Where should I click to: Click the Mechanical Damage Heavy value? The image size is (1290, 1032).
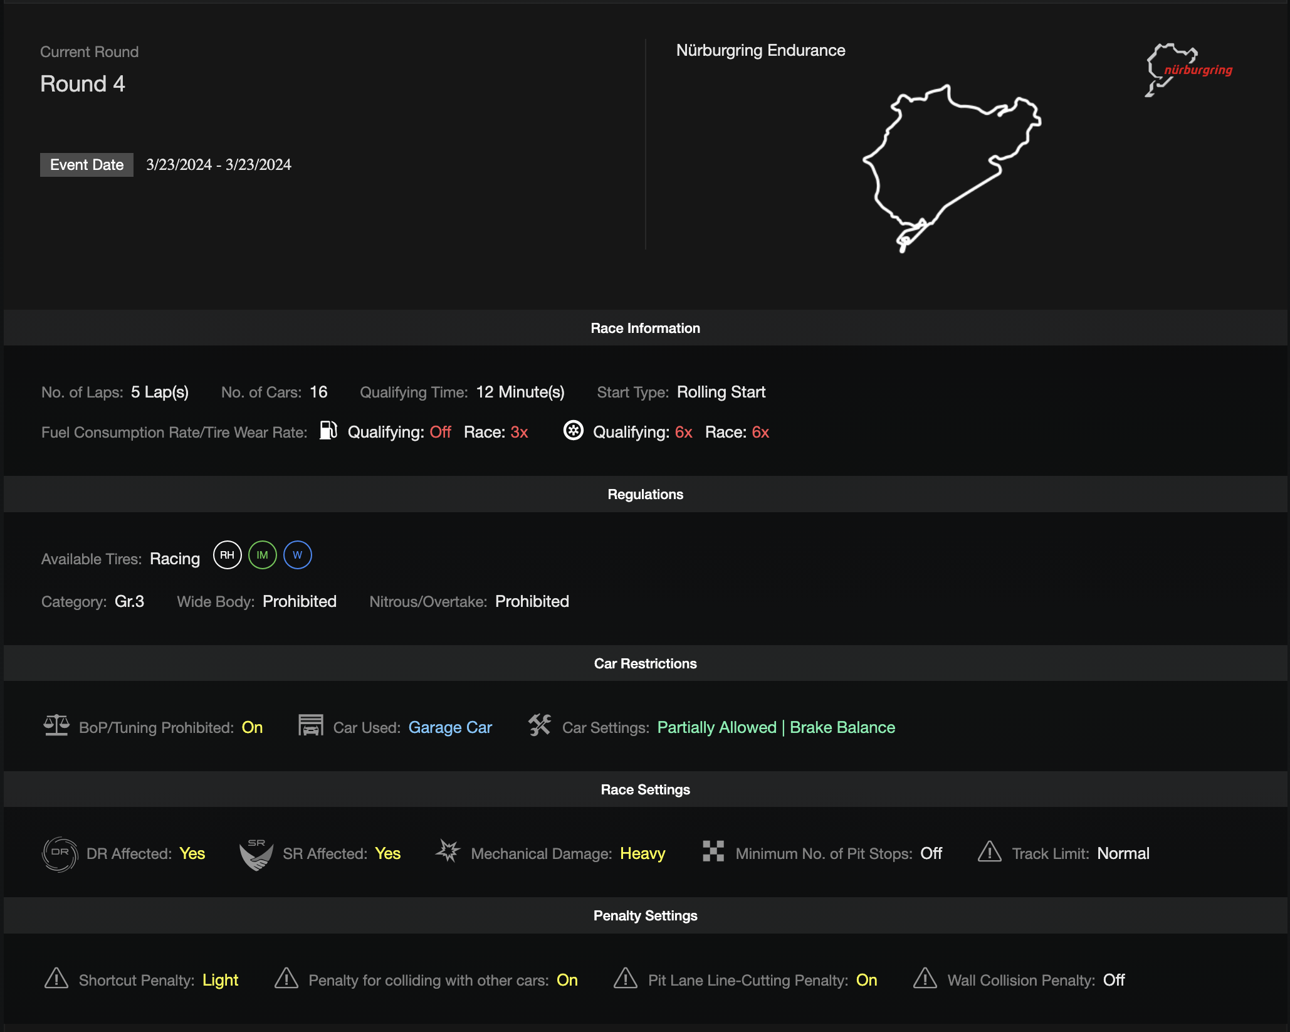[642, 854]
